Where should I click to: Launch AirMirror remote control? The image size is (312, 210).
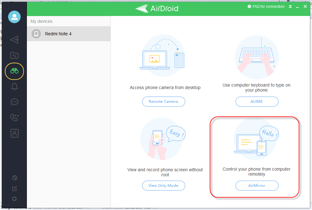(x=257, y=185)
